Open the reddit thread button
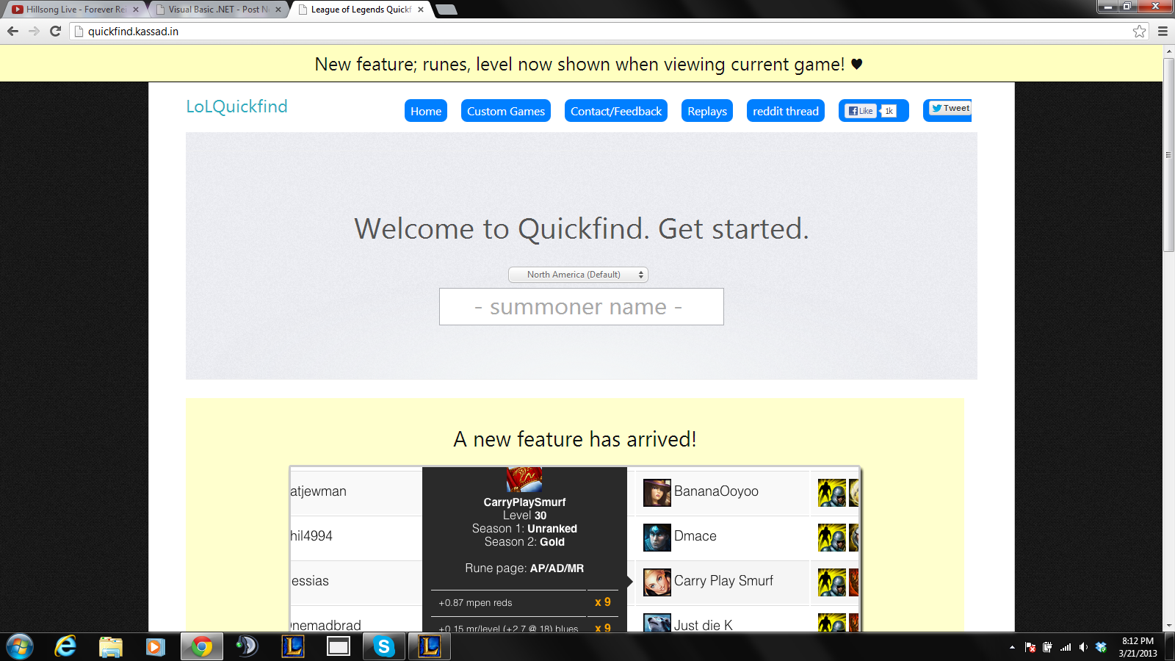This screenshot has width=1175, height=661. [786, 111]
